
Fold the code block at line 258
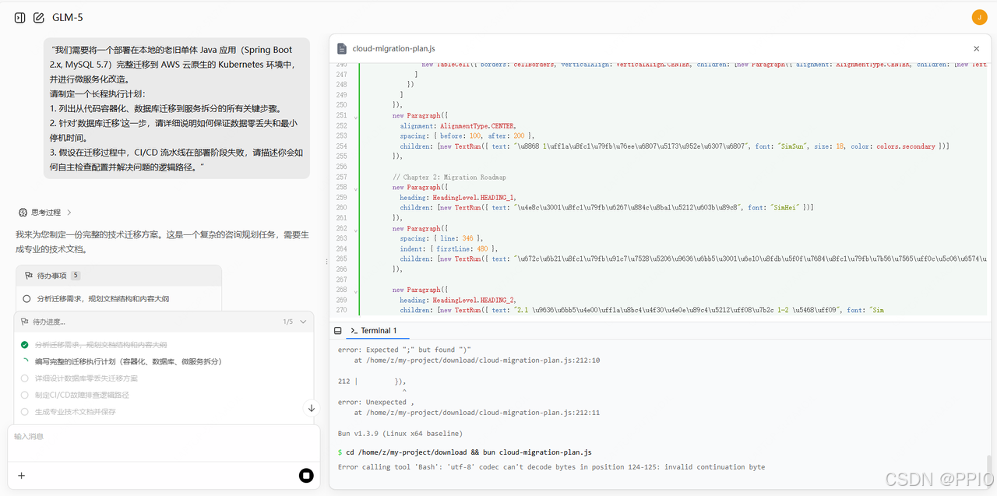point(356,188)
